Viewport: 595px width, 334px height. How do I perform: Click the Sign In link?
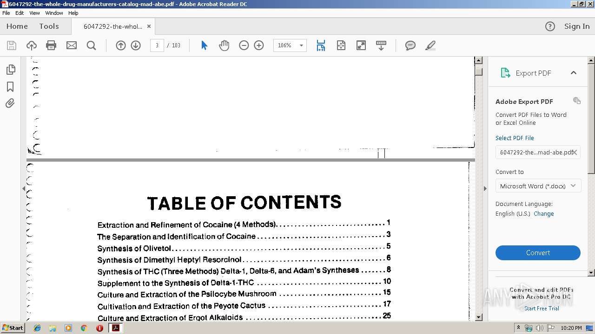pyautogui.click(x=577, y=26)
